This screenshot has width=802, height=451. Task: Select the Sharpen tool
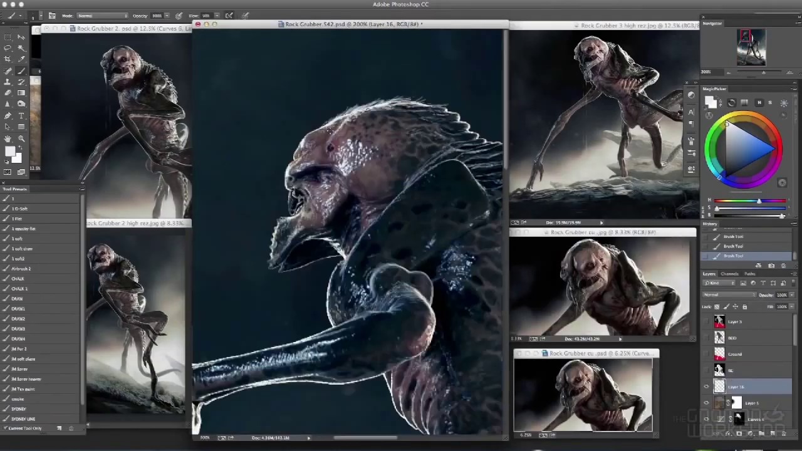[8, 103]
